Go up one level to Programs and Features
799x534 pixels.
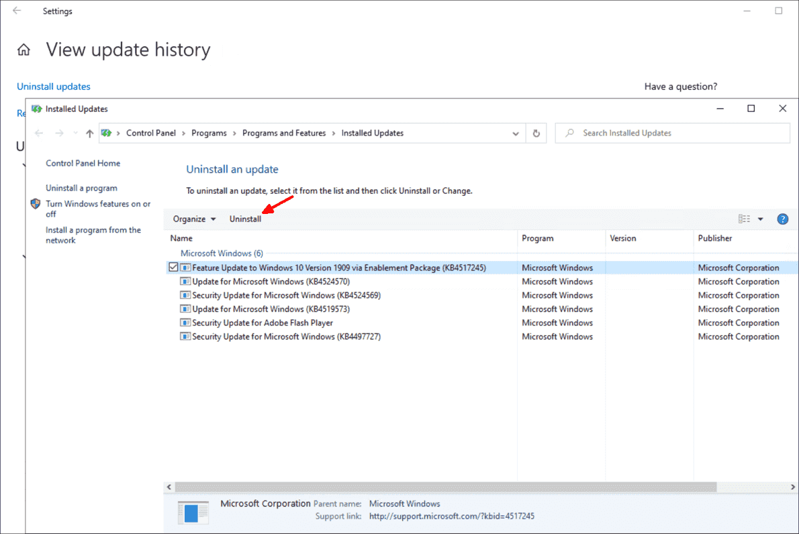(90, 133)
